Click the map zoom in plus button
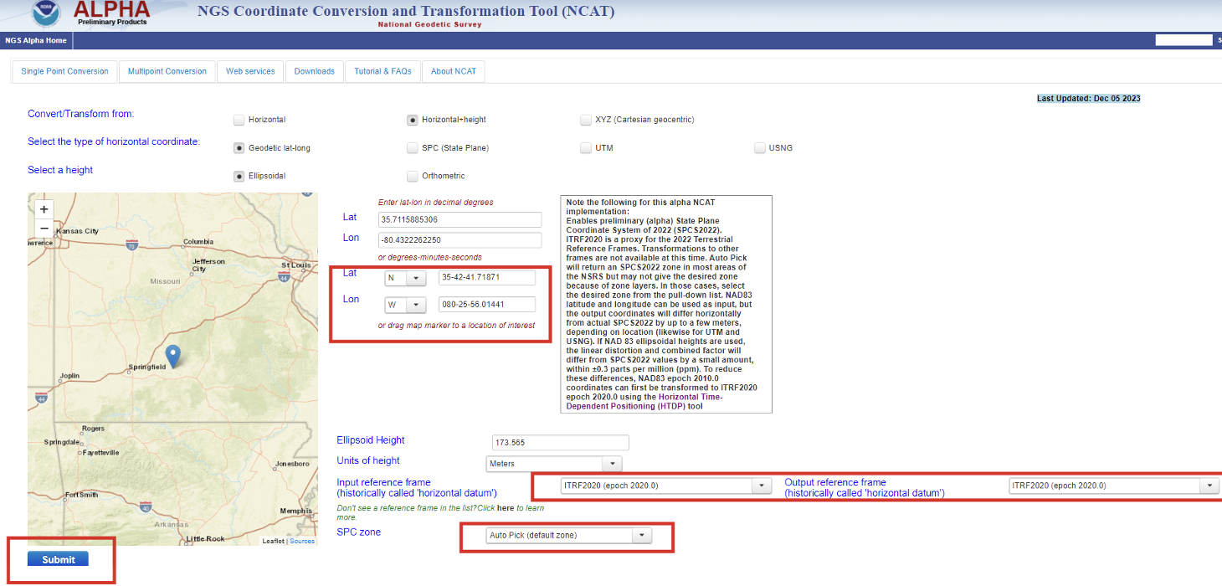The height and width of the screenshot is (586, 1222). pos(44,209)
